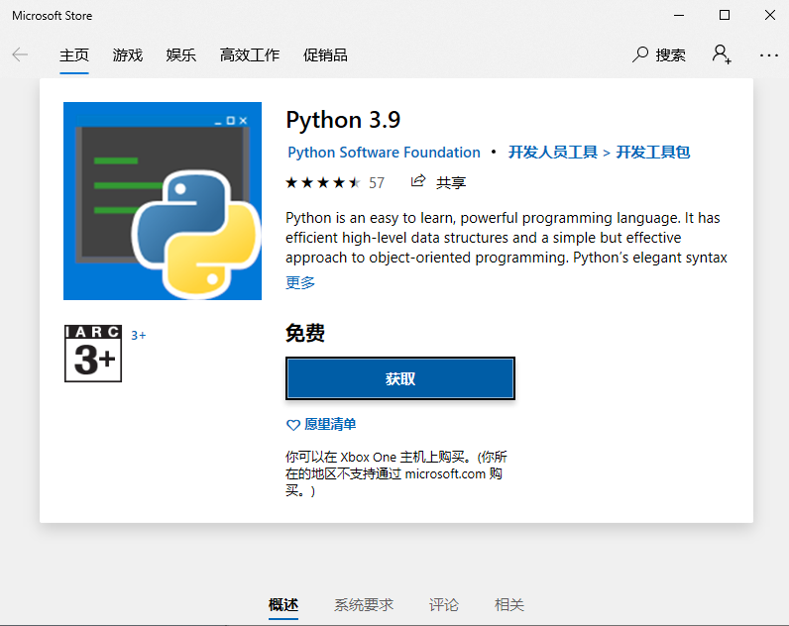789x626 pixels.
Task: Switch to the 主页 tab
Action: tap(74, 55)
